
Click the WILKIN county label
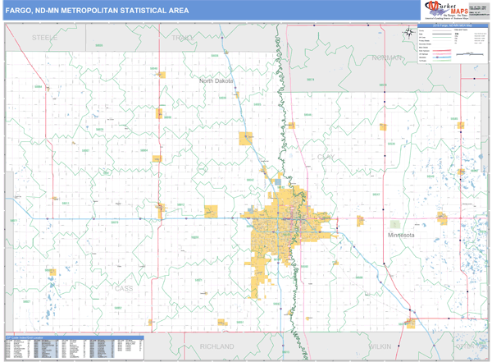tap(382, 346)
